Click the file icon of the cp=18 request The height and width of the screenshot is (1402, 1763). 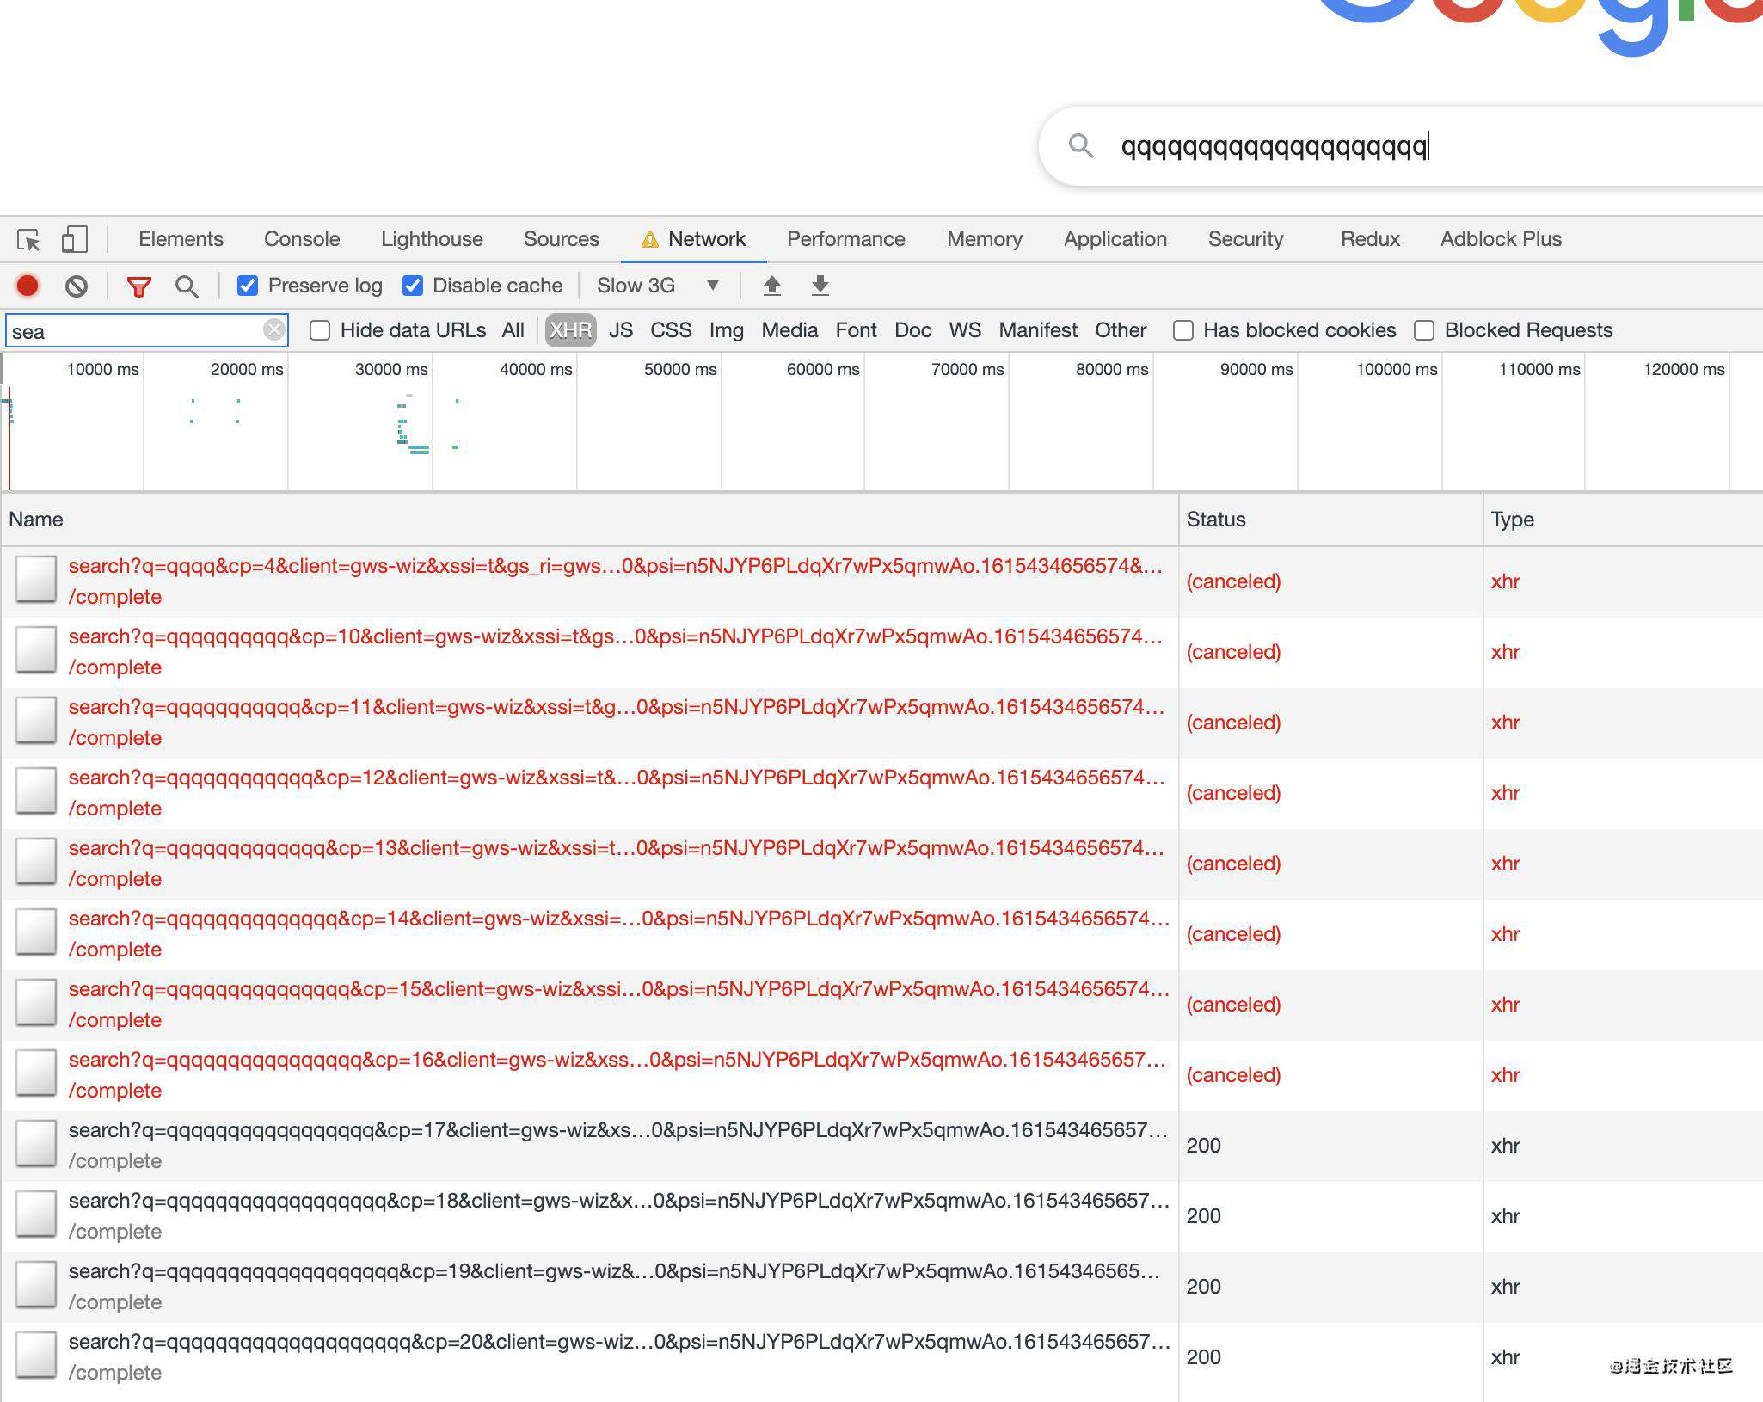(x=36, y=1214)
